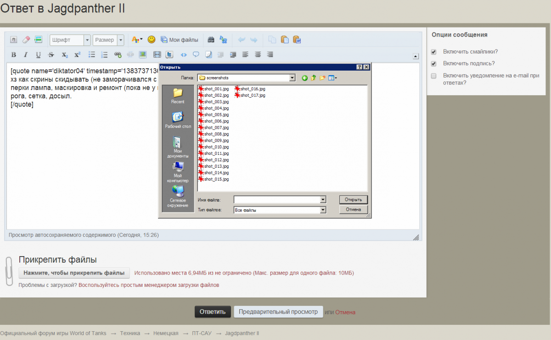Open simple file upload manager link

[x=149, y=285]
